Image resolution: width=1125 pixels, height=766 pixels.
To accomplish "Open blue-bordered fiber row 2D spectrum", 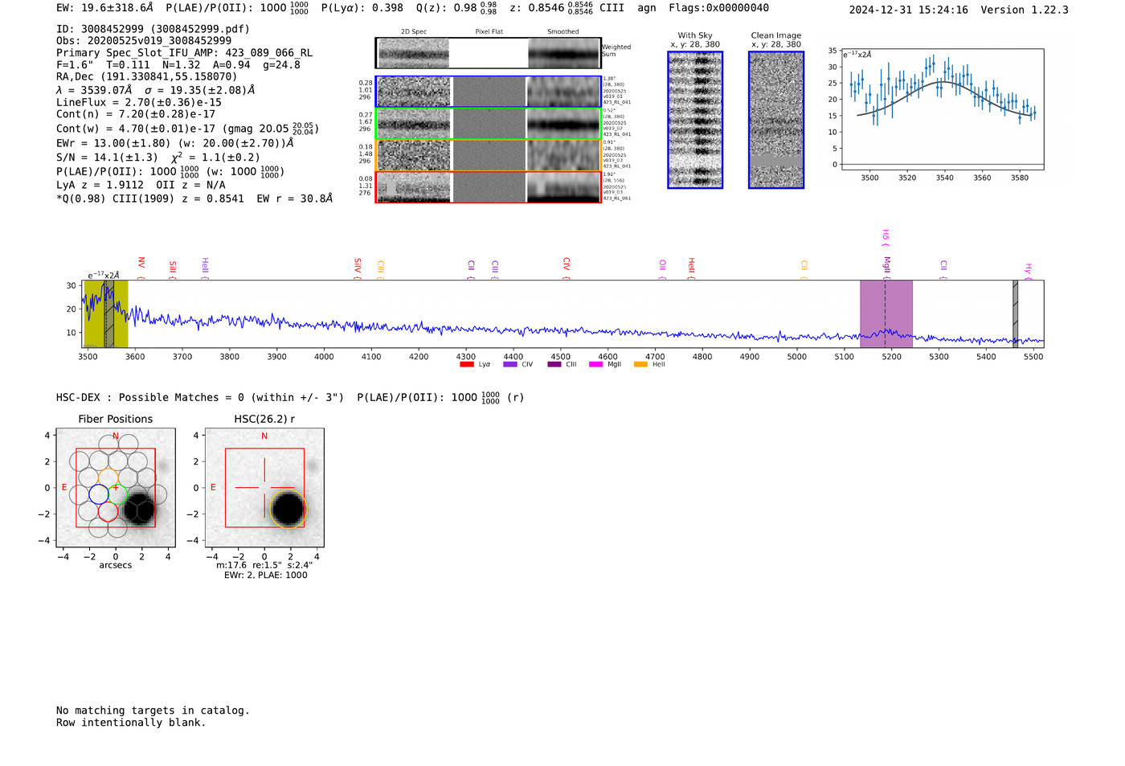I will [414, 92].
